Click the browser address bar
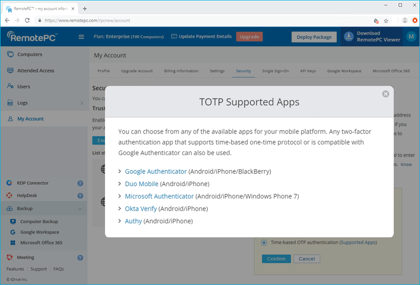 (205, 20)
